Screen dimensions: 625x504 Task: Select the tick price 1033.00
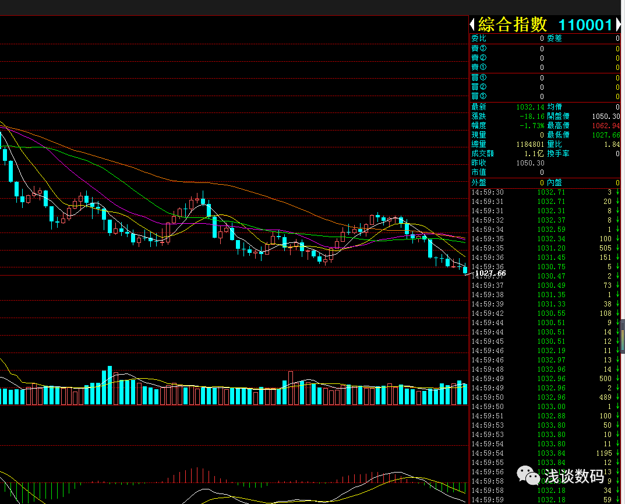pos(551,407)
